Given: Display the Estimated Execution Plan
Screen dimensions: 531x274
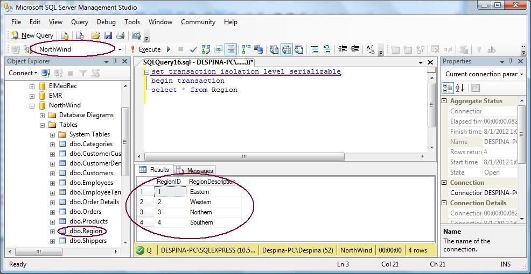Looking at the screenshot, I should click(206, 49).
